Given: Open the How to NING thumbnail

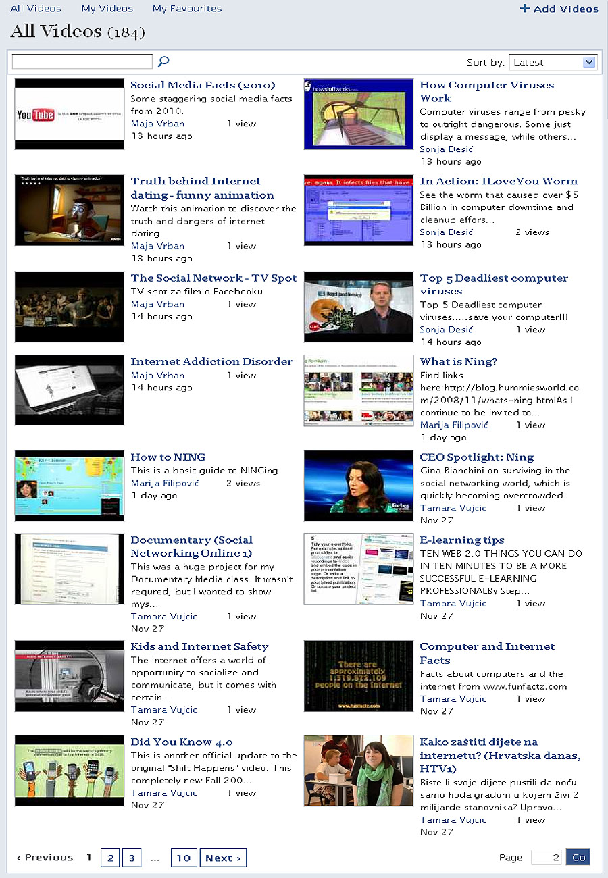Looking at the screenshot, I should tap(70, 486).
